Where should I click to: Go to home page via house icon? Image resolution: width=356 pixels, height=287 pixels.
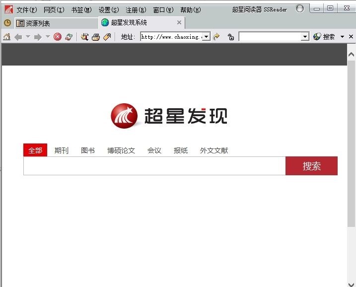[7, 37]
